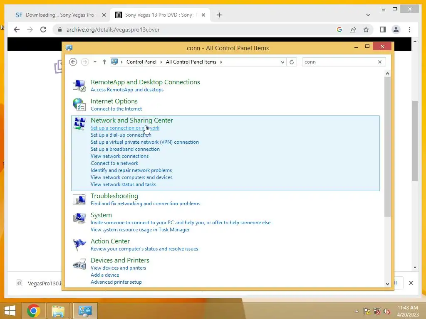The height and width of the screenshot is (319, 426).
Task: Click the share page icon in Chrome
Action: [x=353, y=29]
